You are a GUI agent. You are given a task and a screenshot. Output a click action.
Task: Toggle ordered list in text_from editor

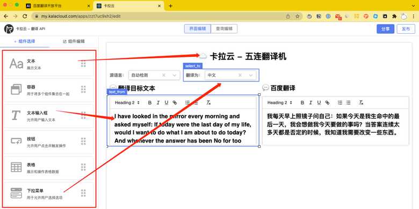(x=187, y=103)
